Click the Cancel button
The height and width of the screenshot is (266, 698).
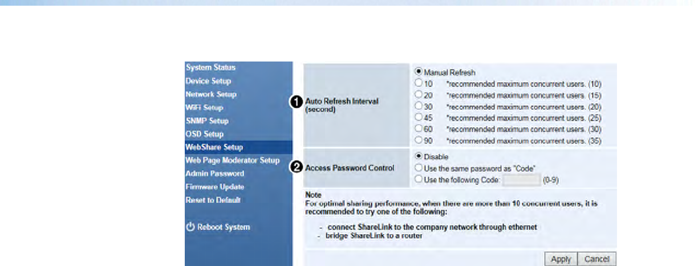597,259
